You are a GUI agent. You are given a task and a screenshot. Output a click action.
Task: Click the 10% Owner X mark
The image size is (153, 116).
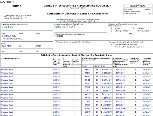(133, 28)
